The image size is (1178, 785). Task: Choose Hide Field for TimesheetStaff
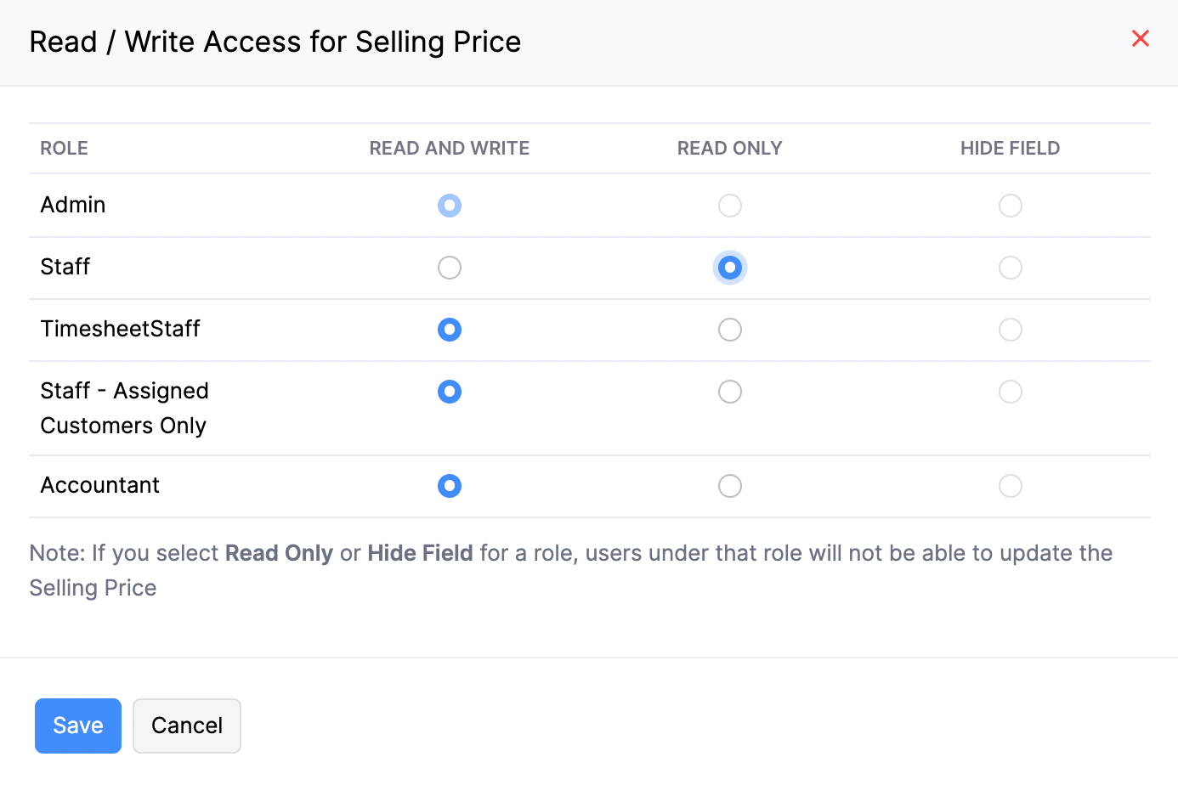[1011, 330]
